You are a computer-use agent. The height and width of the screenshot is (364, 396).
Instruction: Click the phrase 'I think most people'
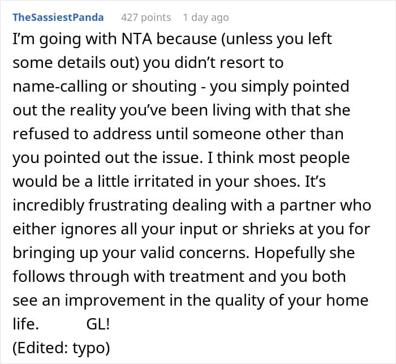[278, 158]
